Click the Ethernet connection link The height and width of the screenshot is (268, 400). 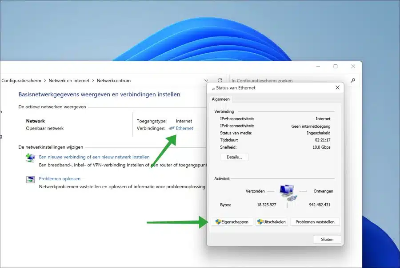(184, 128)
